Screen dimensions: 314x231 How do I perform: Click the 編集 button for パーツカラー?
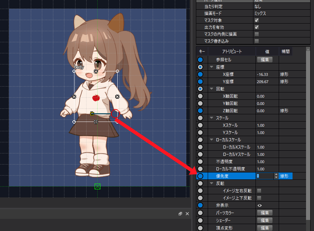265,213
